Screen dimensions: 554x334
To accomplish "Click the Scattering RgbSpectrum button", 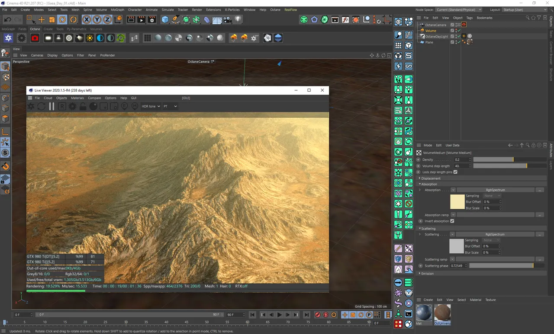I will (x=495, y=235).
